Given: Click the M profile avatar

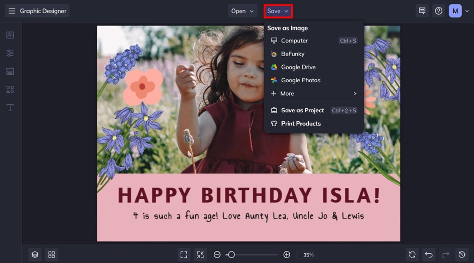Looking at the screenshot, I should (x=455, y=11).
